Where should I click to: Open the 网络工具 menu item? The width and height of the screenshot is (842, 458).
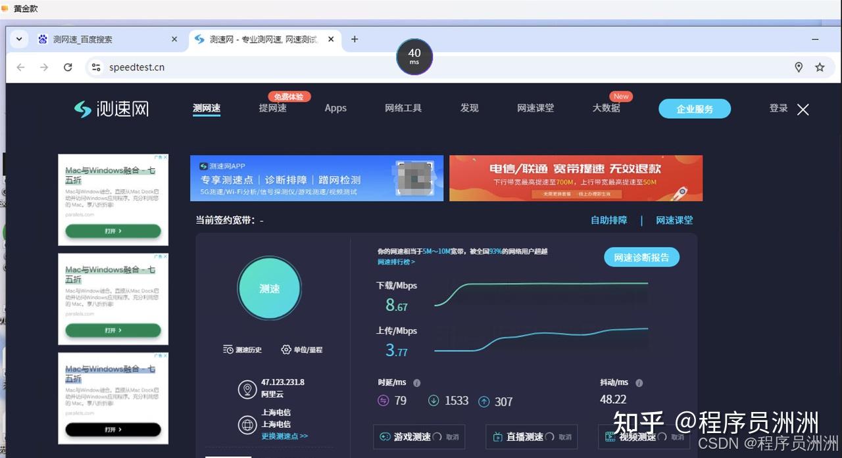[x=403, y=108]
